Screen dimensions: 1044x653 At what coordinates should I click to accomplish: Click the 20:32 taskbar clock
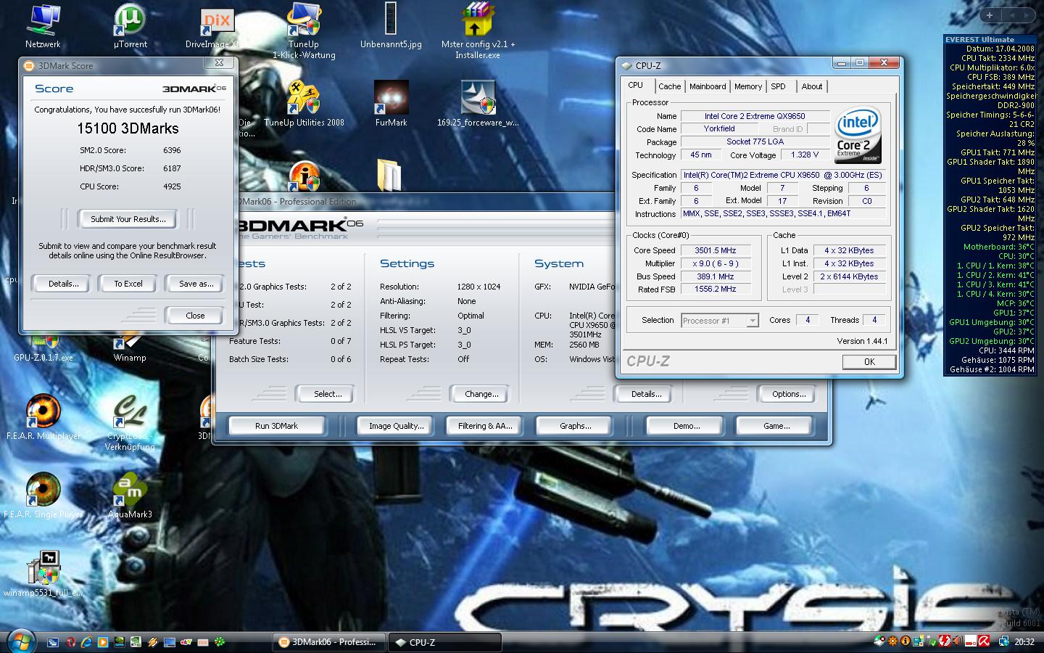tap(1024, 642)
